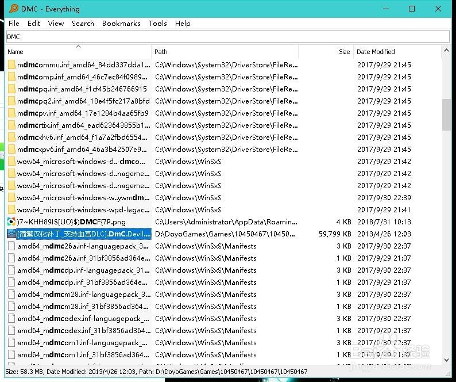Click folder icon of wow64 row ending dmco
Screen dimensions: 456x382
pyautogui.click(x=11, y=162)
